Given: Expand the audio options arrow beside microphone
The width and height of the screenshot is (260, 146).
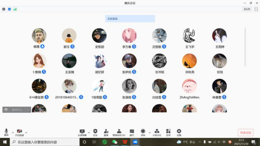Looking at the screenshot, I should click(x=13, y=133).
